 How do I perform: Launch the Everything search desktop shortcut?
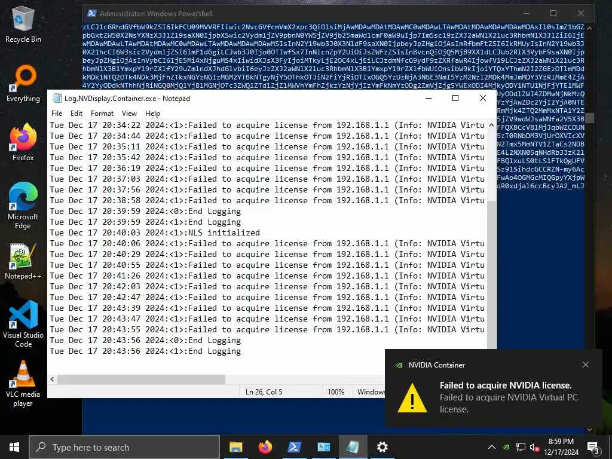(x=23, y=83)
